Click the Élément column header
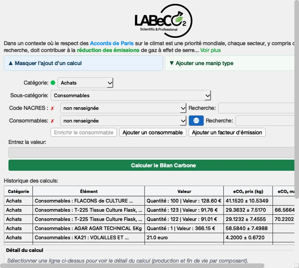 tap(89, 191)
